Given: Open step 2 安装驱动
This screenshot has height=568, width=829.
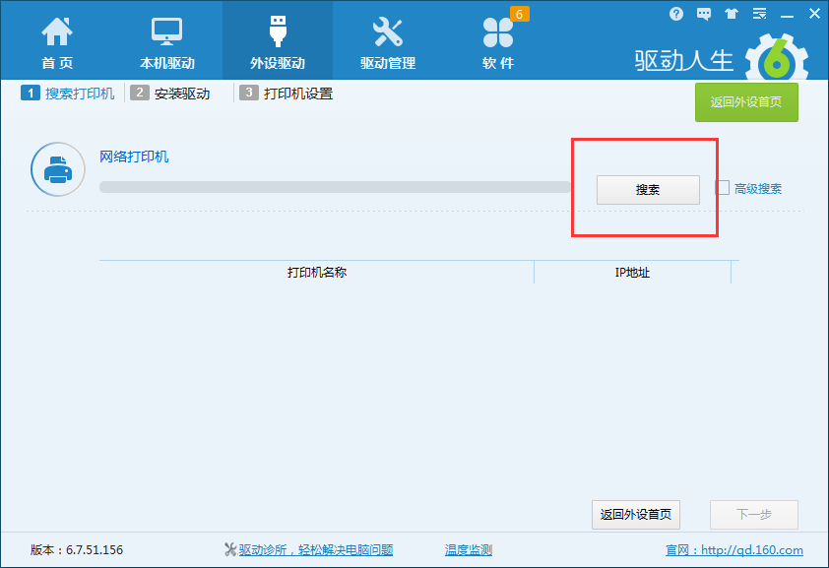Looking at the screenshot, I should 174,94.
